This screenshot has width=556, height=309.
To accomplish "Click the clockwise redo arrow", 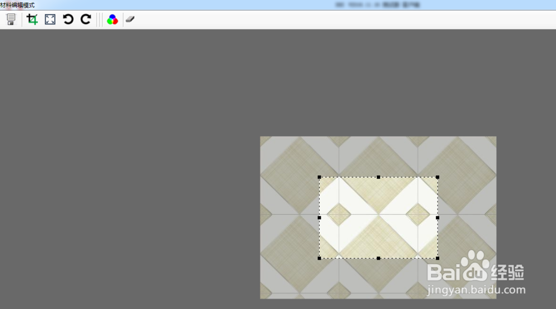I will 86,19.
